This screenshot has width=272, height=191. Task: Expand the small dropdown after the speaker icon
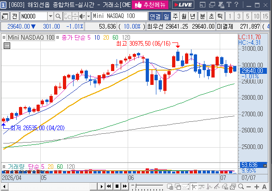coord(88,17)
